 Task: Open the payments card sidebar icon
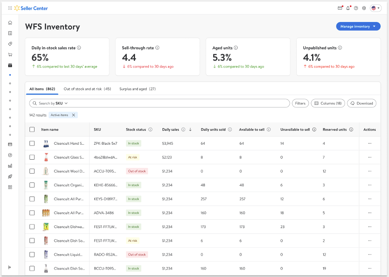point(10,144)
